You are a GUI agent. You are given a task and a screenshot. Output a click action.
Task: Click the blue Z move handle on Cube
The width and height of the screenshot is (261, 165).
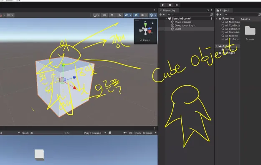click(74, 77)
